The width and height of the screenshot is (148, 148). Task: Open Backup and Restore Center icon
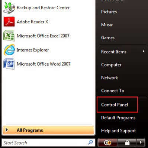coord(9,7)
